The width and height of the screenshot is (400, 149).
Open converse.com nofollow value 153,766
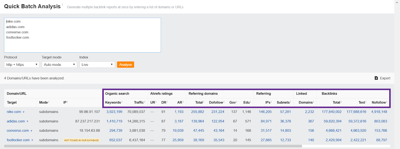pyautogui.click(x=380, y=130)
